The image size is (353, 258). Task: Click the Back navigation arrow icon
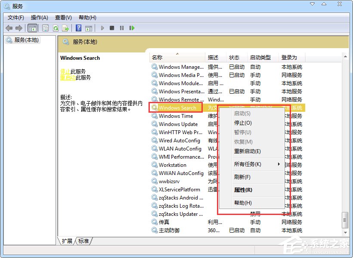coord(9,28)
